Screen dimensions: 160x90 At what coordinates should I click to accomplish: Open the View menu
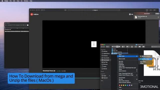(18, 1)
